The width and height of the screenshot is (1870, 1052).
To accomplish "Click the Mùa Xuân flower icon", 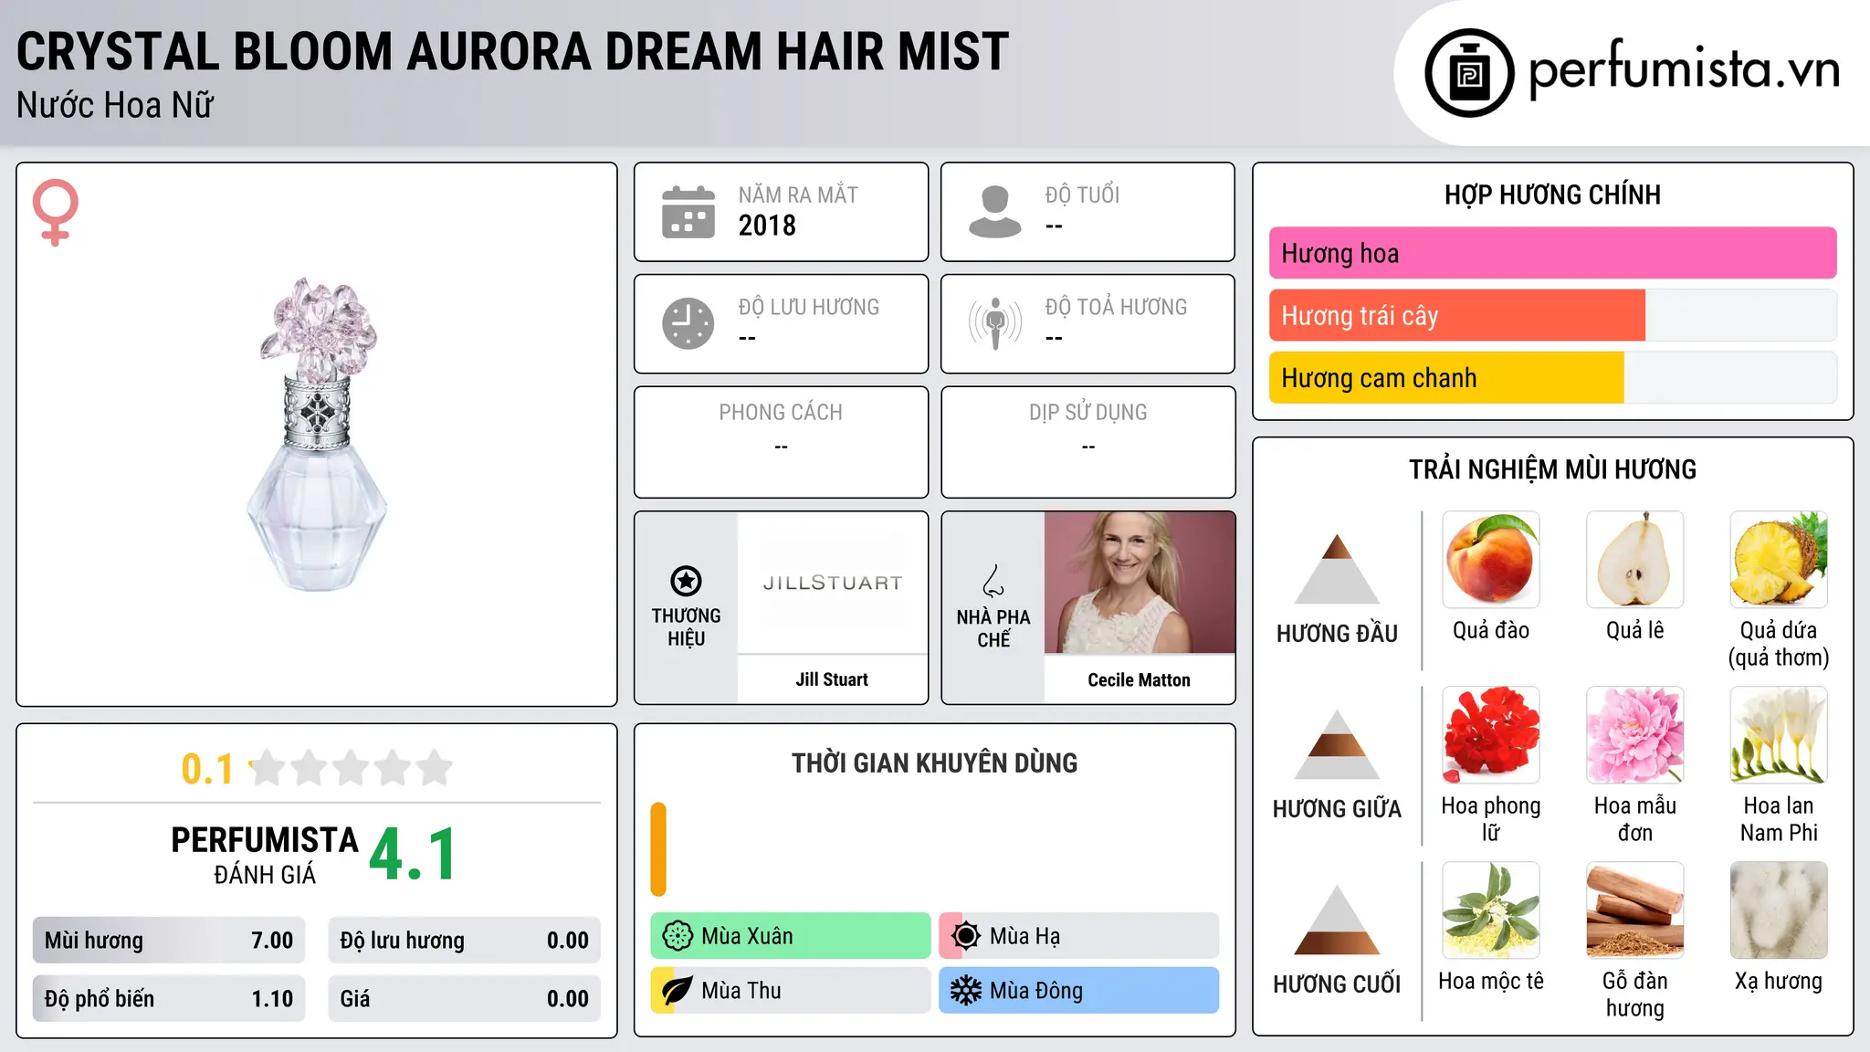I will pyautogui.click(x=678, y=936).
